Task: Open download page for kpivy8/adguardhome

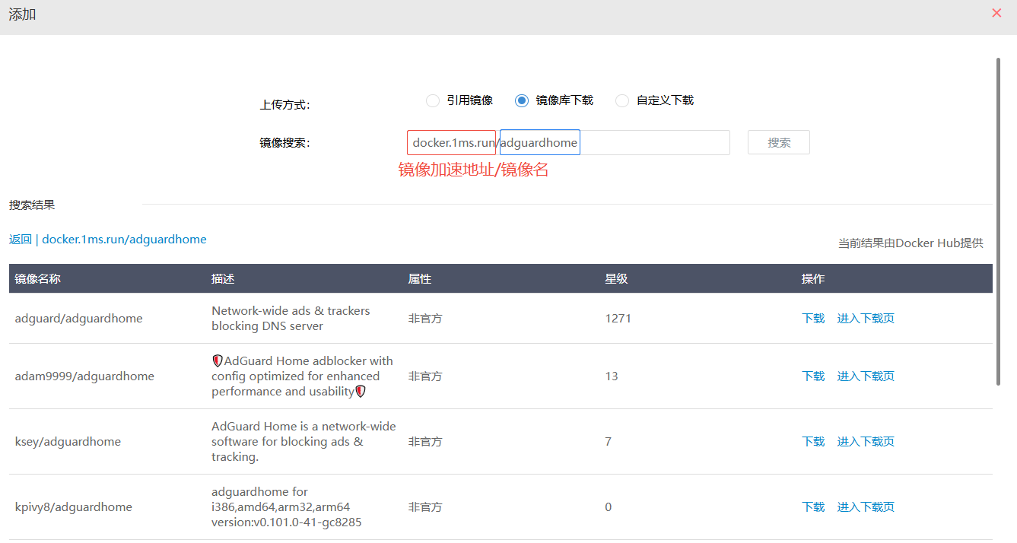Action: pyautogui.click(x=866, y=506)
